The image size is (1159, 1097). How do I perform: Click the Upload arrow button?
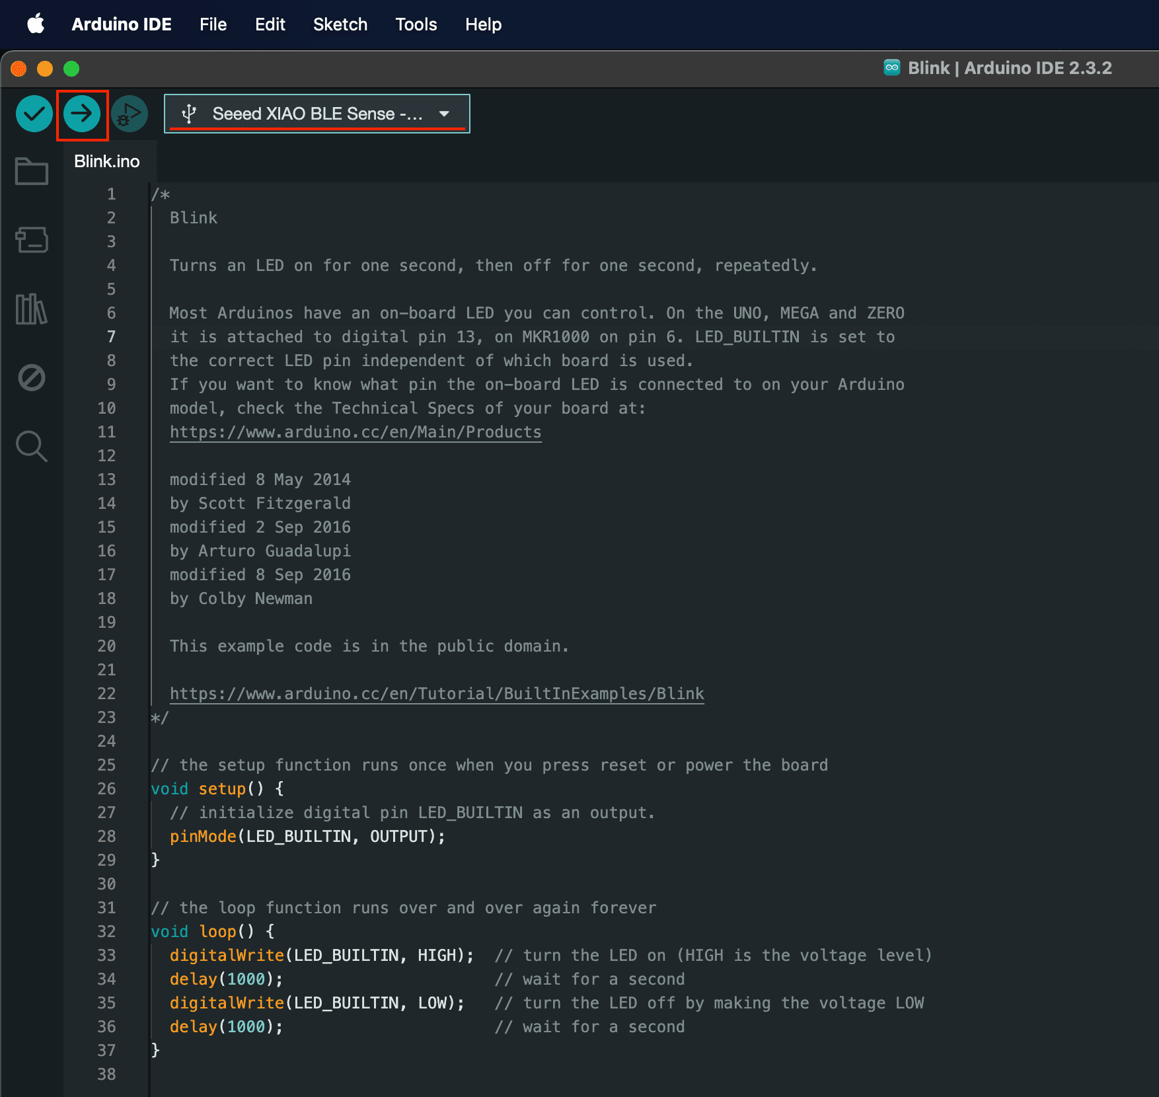(82, 114)
